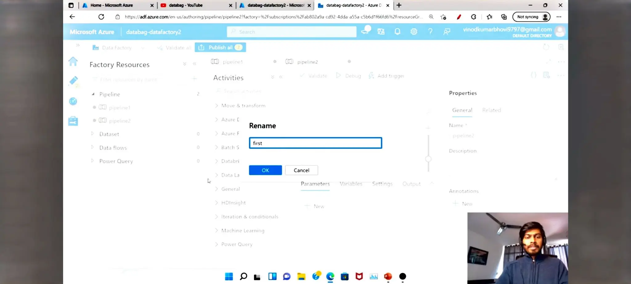Viewport: 631px width, 284px height.
Task: Open the browser zoom magnifier icon
Action: click(431, 17)
